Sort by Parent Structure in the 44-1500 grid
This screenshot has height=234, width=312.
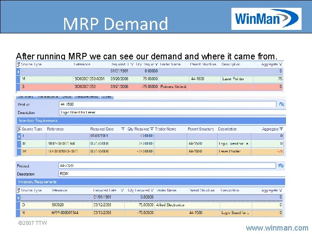[x=201, y=129]
